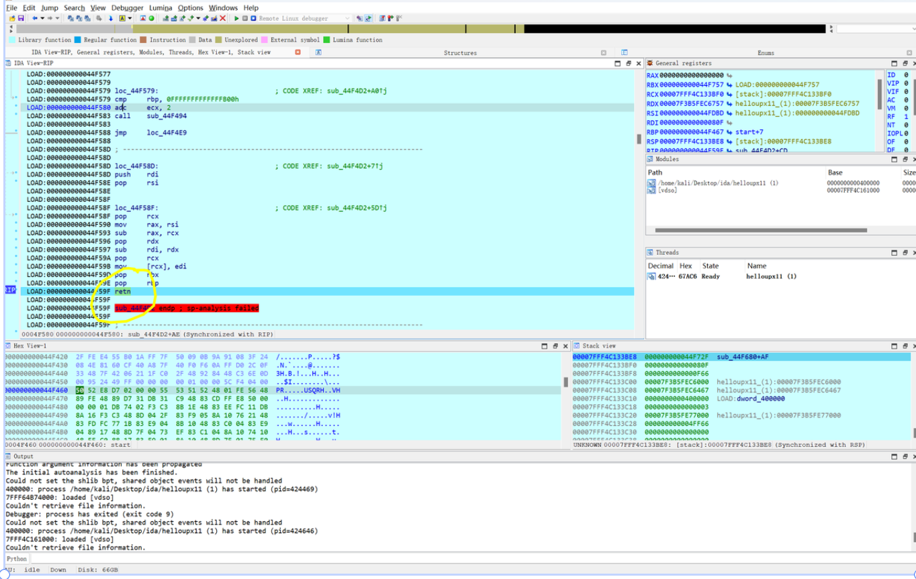Screen dimensions: 916x579
Task: Click the Output panel vertical scrollbar
Action: [913, 537]
